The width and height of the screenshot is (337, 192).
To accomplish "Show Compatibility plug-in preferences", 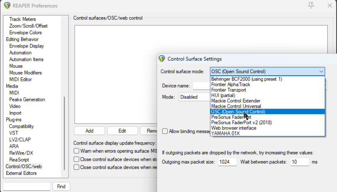I will (x=21, y=126).
